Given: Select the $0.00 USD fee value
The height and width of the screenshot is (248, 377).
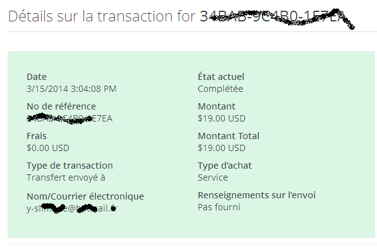Looking at the screenshot, I should pos(48,148).
